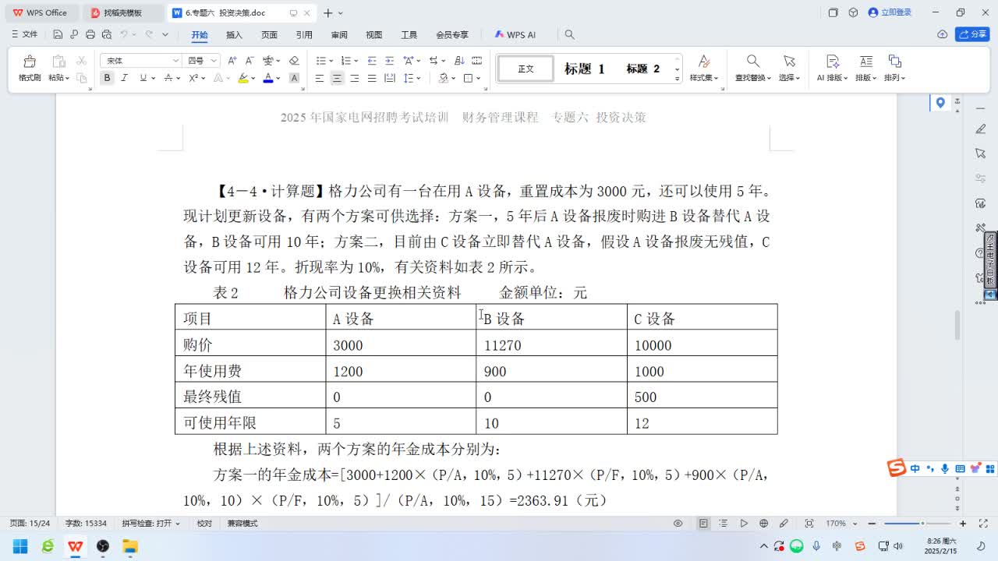The width and height of the screenshot is (998, 561).
Task: Switch to the 审阅 (Review) tab
Action: [x=339, y=35]
